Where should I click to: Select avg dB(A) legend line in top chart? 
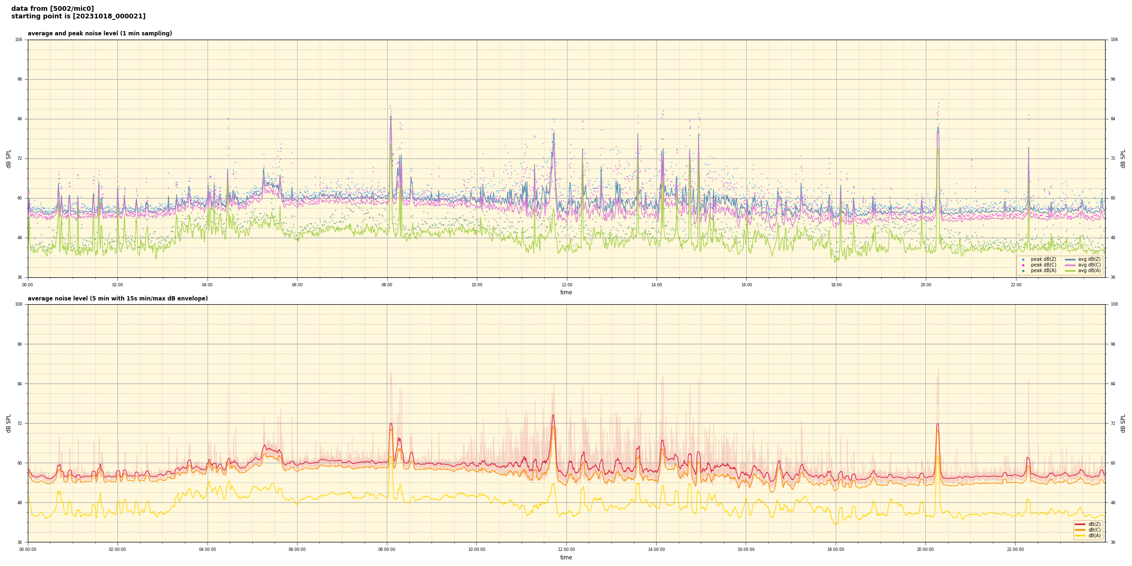(1070, 271)
